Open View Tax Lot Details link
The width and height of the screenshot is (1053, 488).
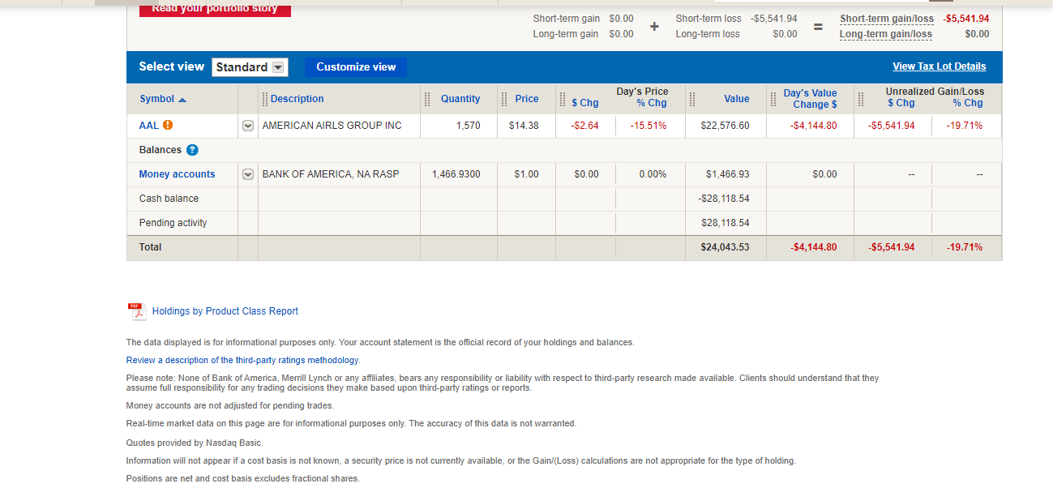pos(939,66)
